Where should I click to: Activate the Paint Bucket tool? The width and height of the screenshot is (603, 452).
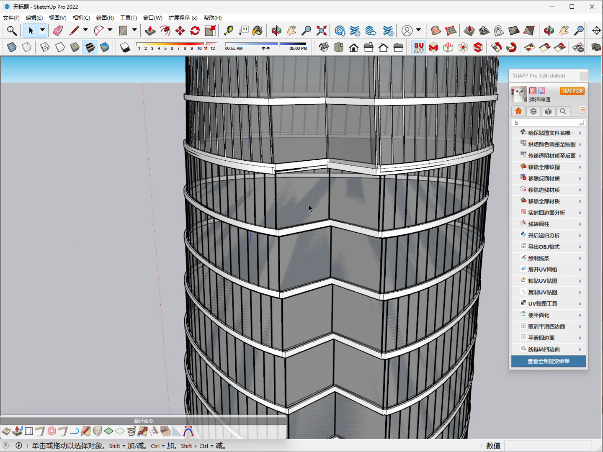[258, 31]
